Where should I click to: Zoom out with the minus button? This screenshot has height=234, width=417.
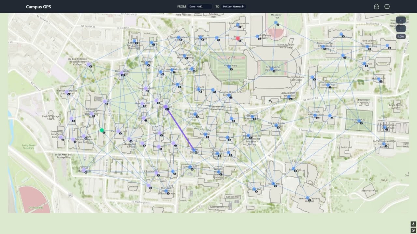click(x=401, y=28)
